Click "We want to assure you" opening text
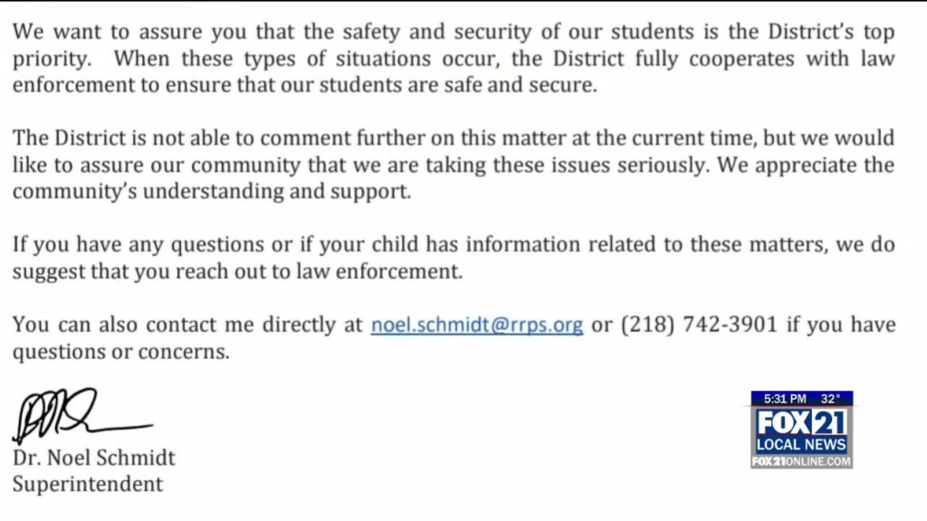The height and width of the screenshot is (521, 927). coord(107,33)
